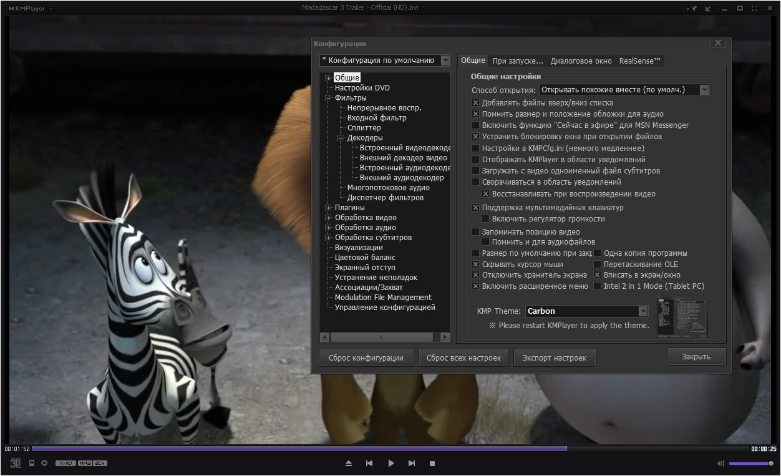
Task: Enable MSN Messenger 'Сейчас в эфире' option
Action: (x=475, y=125)
